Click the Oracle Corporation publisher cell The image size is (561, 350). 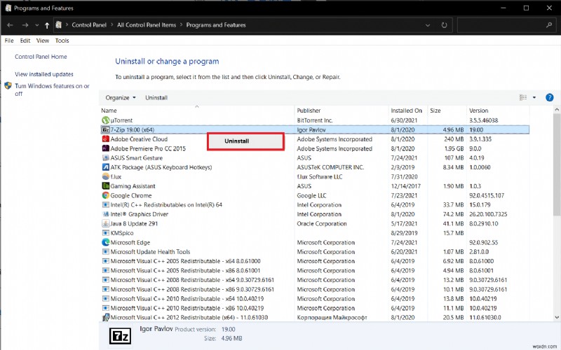pos(322,223)
